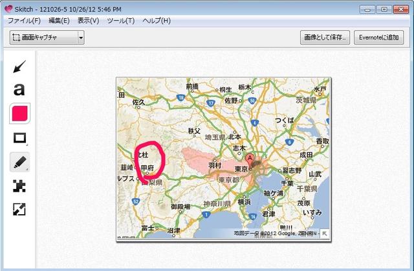Select the Crop and resize tool
This screenshot has width=414, height=271.
[x=19, y=209]
